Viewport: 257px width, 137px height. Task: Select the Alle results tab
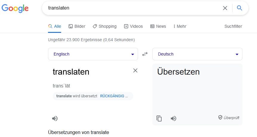(55, 26)
